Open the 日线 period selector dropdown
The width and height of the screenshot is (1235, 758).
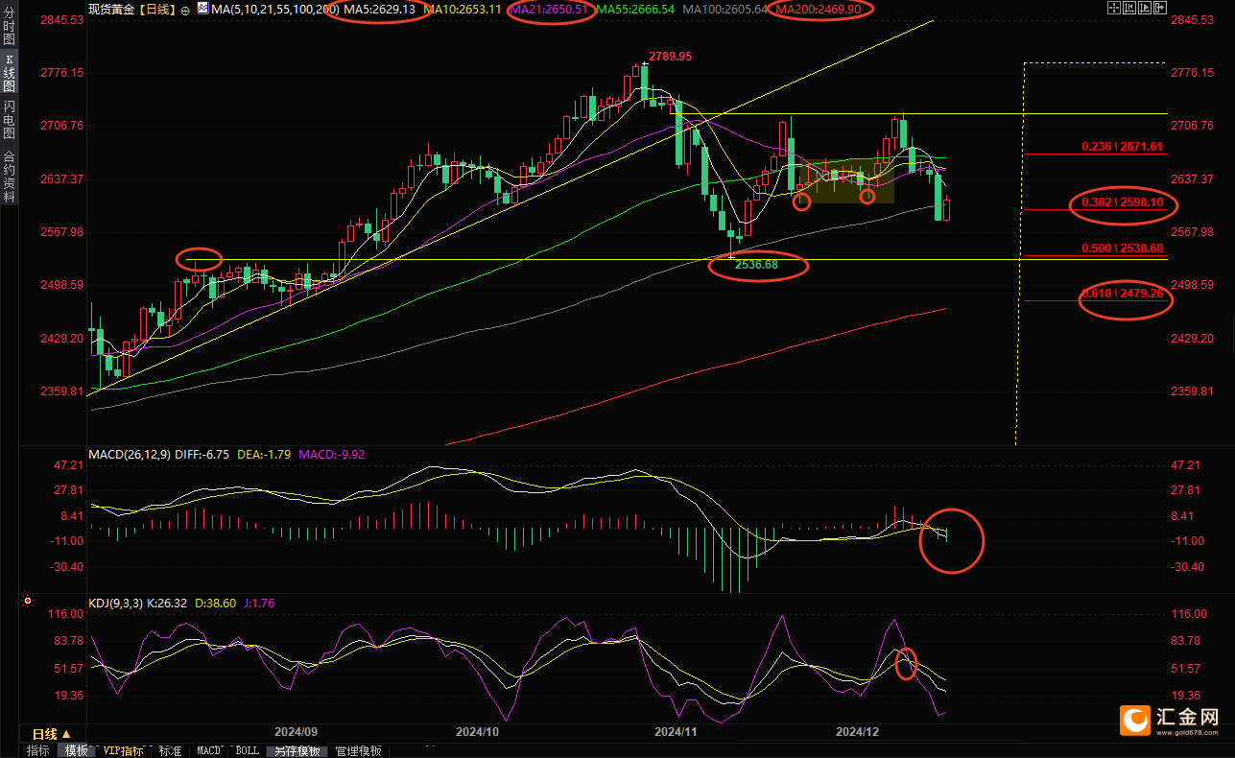click(53, 732)
